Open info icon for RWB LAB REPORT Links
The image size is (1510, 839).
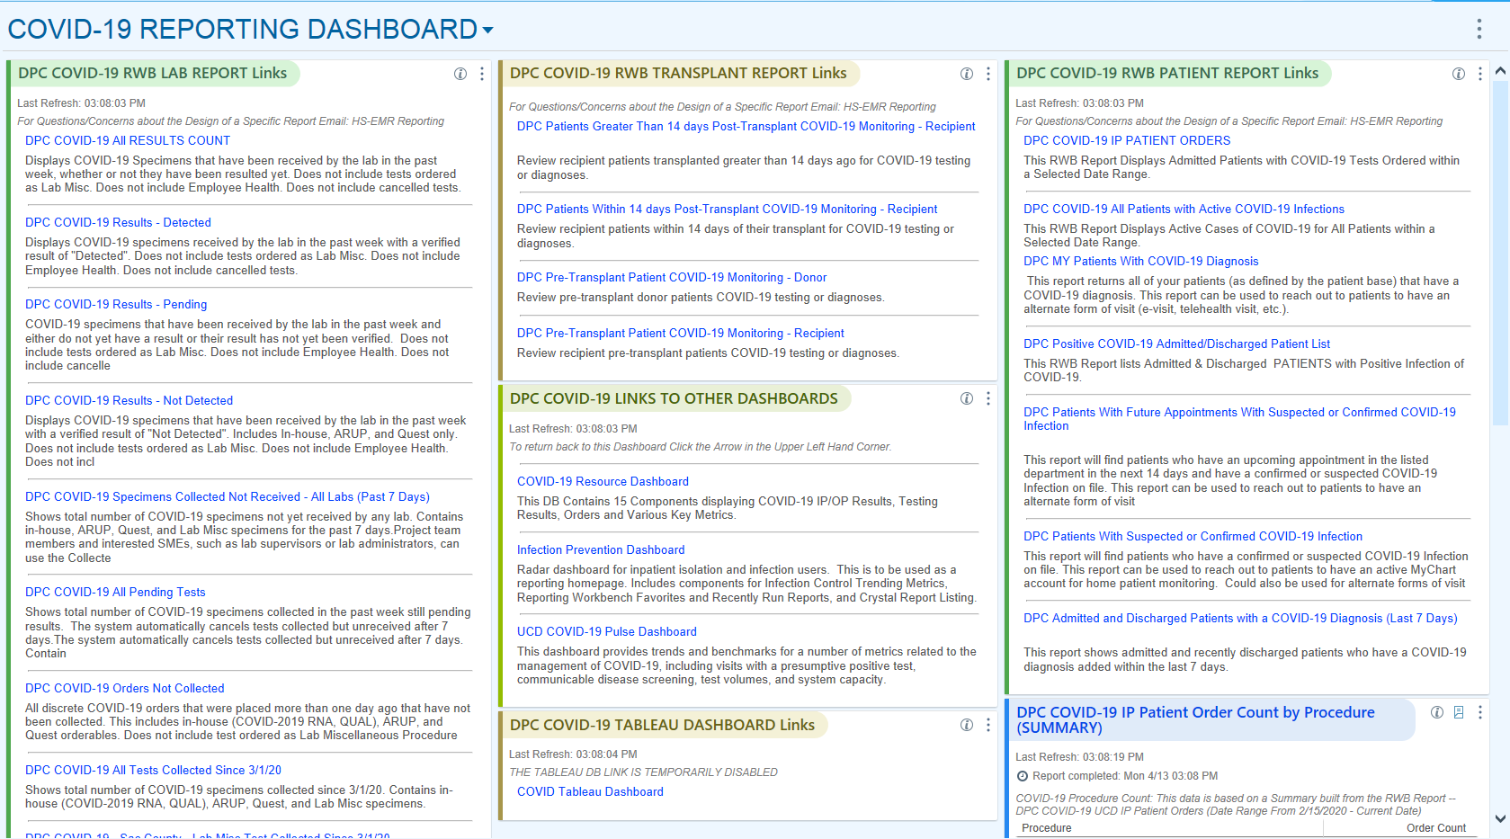460,74
